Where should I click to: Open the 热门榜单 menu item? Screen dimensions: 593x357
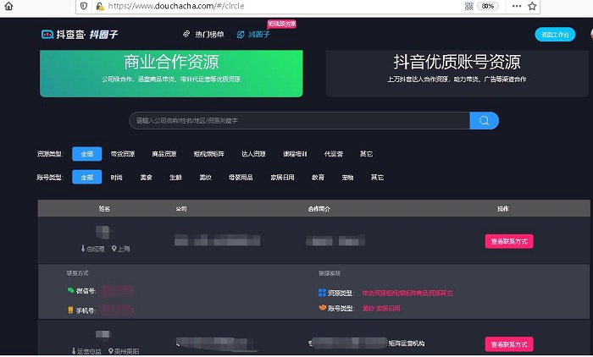(x=203, y=35)
